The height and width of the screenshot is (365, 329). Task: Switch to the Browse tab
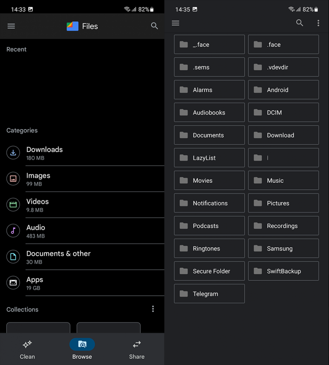point(82,349)
